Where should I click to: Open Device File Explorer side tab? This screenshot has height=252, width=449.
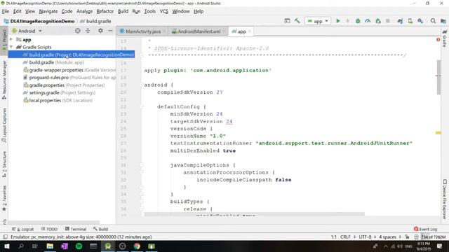[x=444, y=199]
